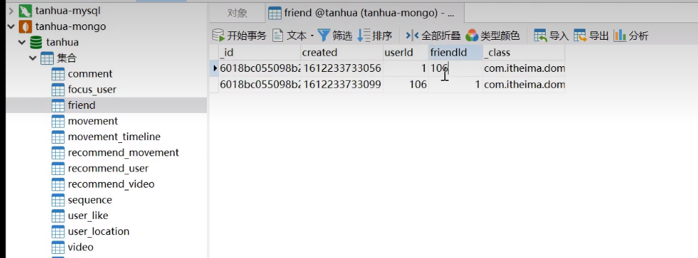The height and width of the screenshot is (258, 698).
Task: Select the video collection
Action: click(80, 247)
